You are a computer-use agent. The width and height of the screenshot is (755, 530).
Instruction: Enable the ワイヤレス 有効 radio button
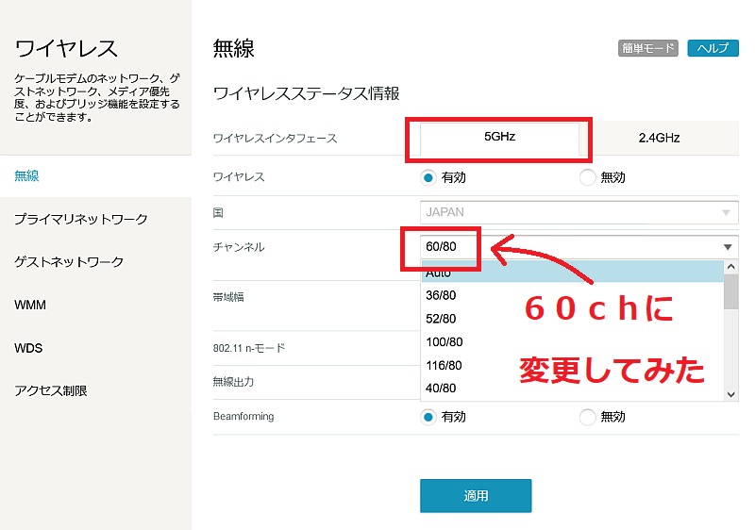point(428,177)
